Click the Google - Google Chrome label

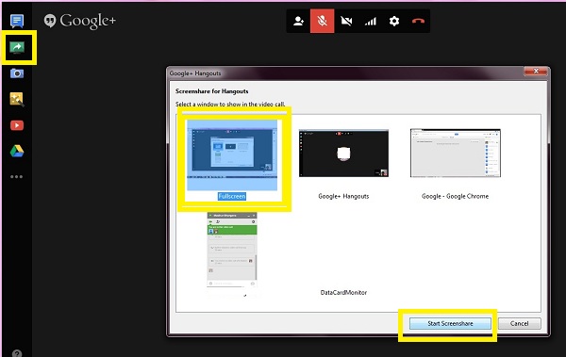pos(456,196)
